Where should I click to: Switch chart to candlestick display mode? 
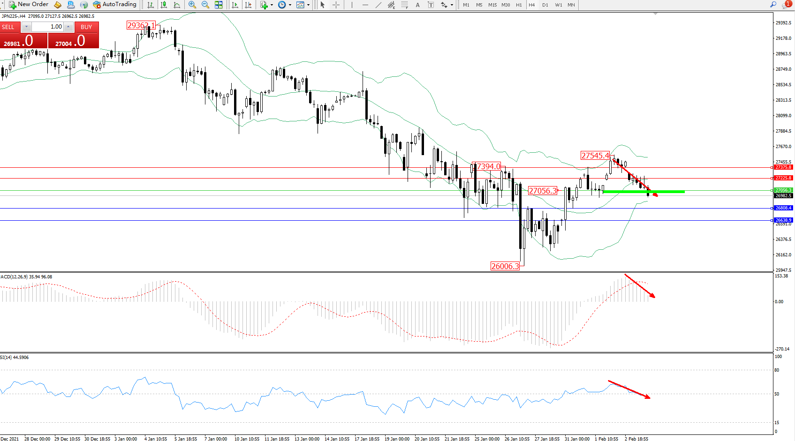(164, 5)
